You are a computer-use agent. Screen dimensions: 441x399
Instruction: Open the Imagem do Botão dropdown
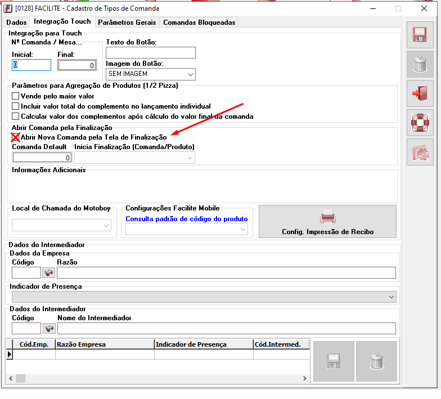coord(190,74)
